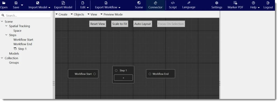Select Groups in the tree
Viewport: 279px width, 103px height.
point(14,62)
